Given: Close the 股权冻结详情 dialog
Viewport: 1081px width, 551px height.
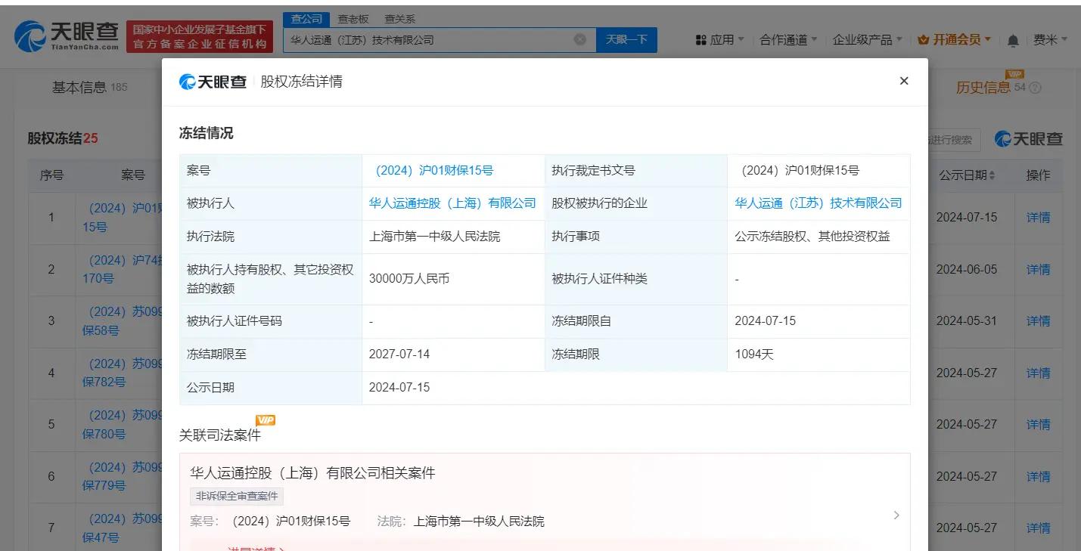Looking at the screenshot, I should (x=903, y=81).
